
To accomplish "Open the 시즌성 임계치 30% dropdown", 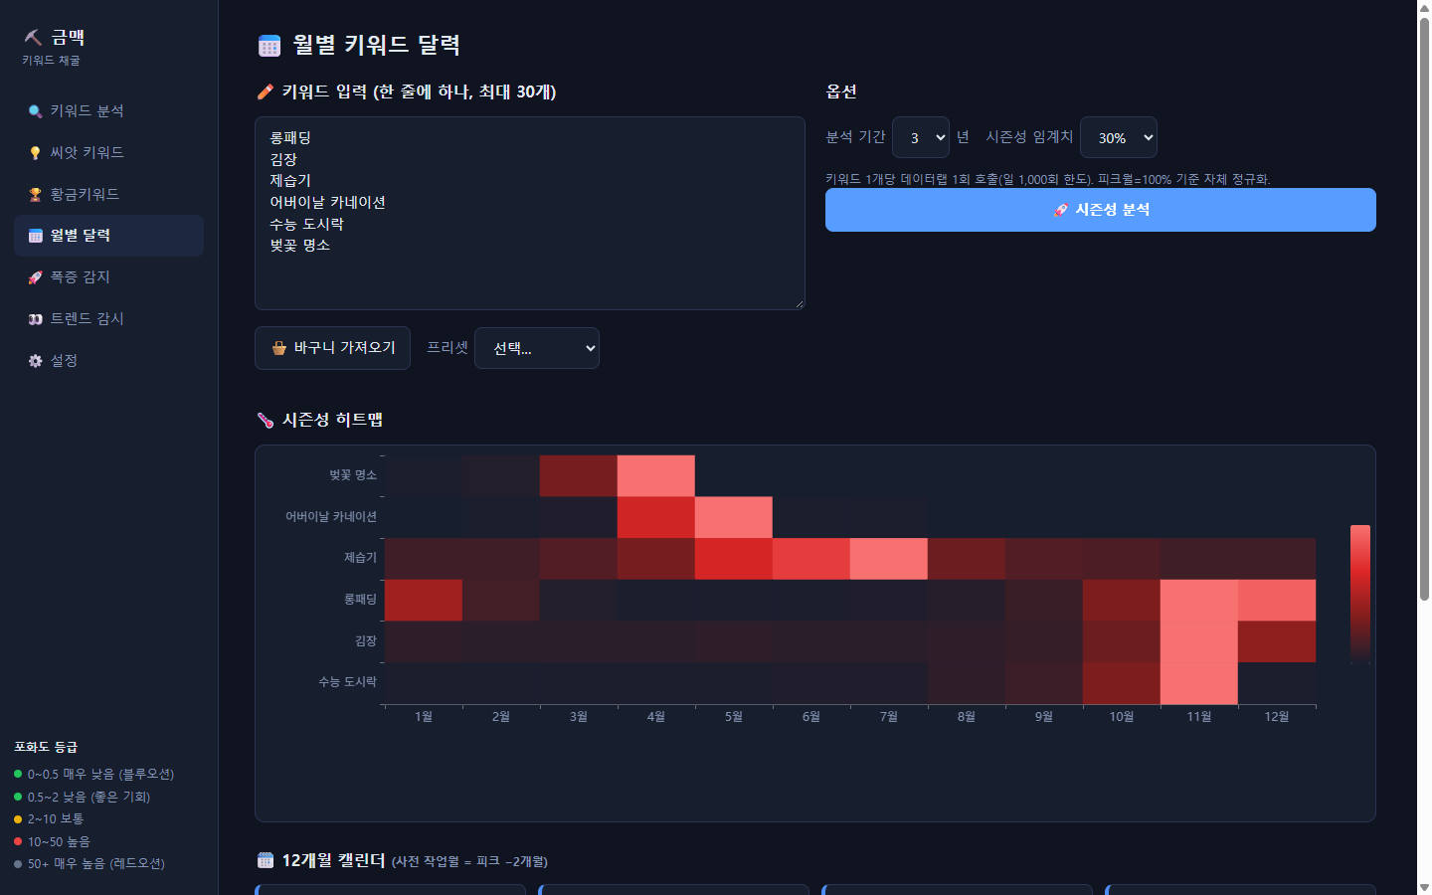I will (1119, 137).
